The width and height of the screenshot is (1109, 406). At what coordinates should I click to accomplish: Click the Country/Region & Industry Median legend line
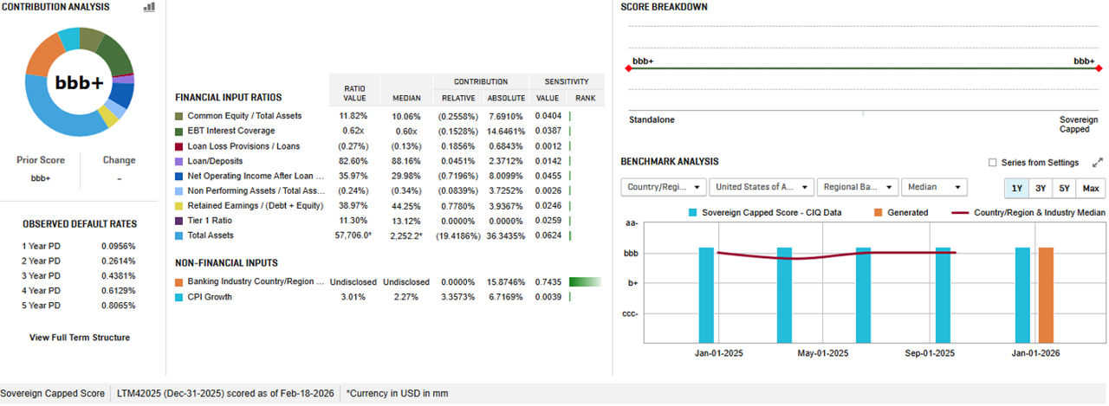[959, 212]
